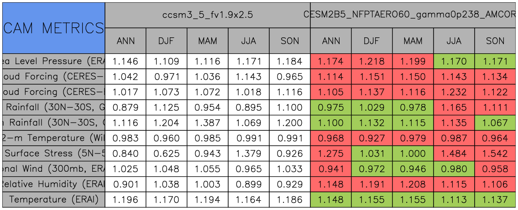Click ANN column header under ccsm3_5_fv1.9x2.5

(126, 41)
